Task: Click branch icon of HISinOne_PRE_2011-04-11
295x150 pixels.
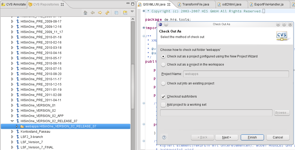Action: click(18, 100)
